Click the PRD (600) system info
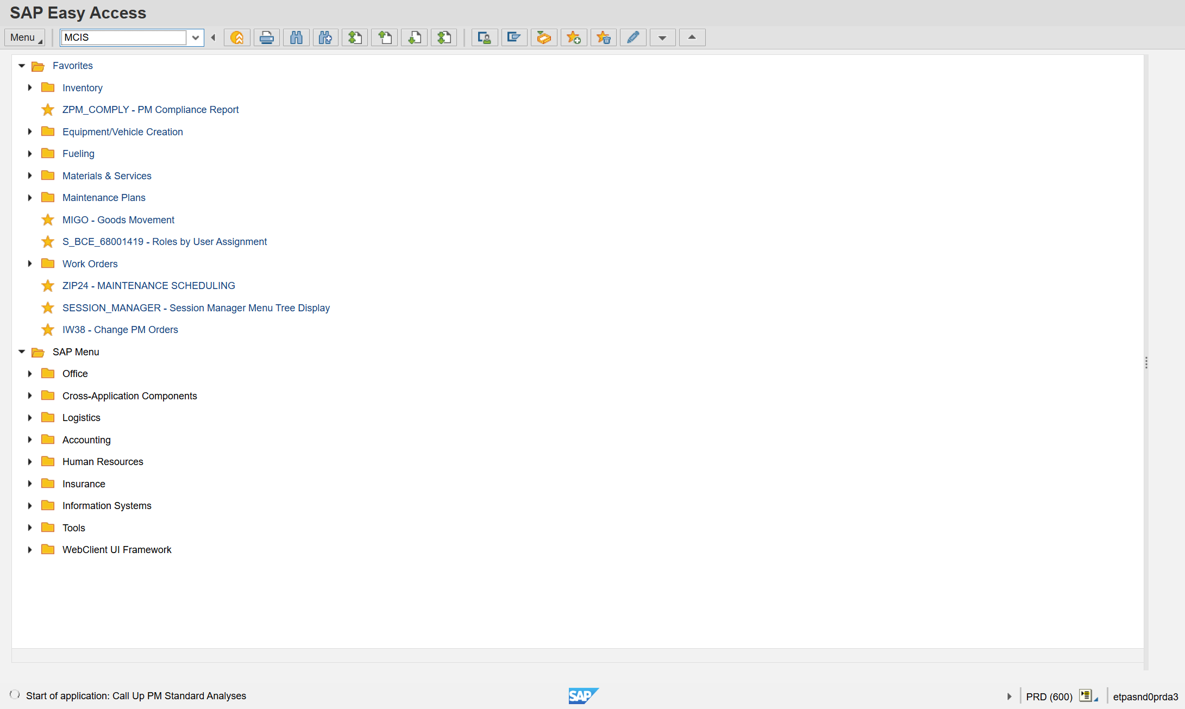Screen dimensions: 1185x709 pos(1049,697)
